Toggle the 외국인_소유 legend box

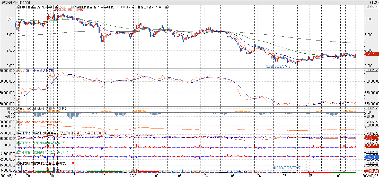click(72, 133)
